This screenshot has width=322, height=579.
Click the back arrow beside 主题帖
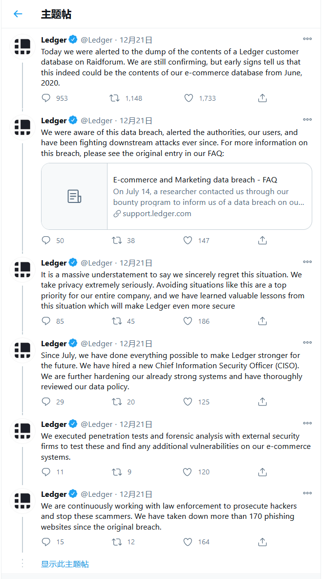tap(18, 14)
